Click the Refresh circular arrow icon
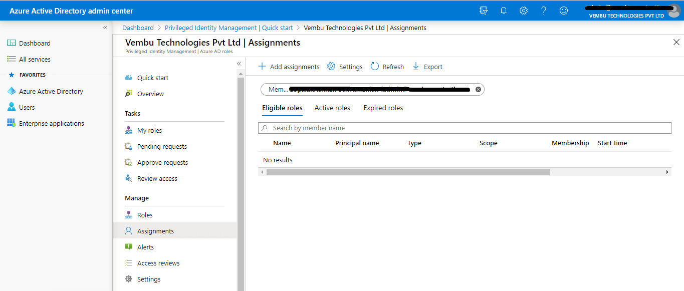 [375, 67]
